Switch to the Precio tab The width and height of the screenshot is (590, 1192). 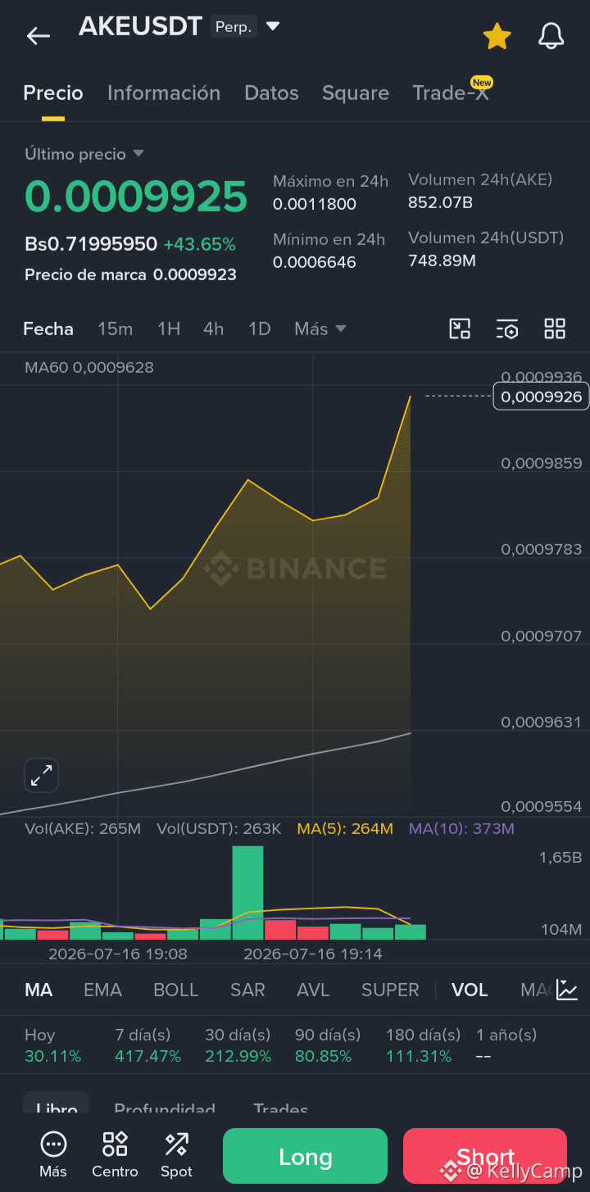point(53,93)
